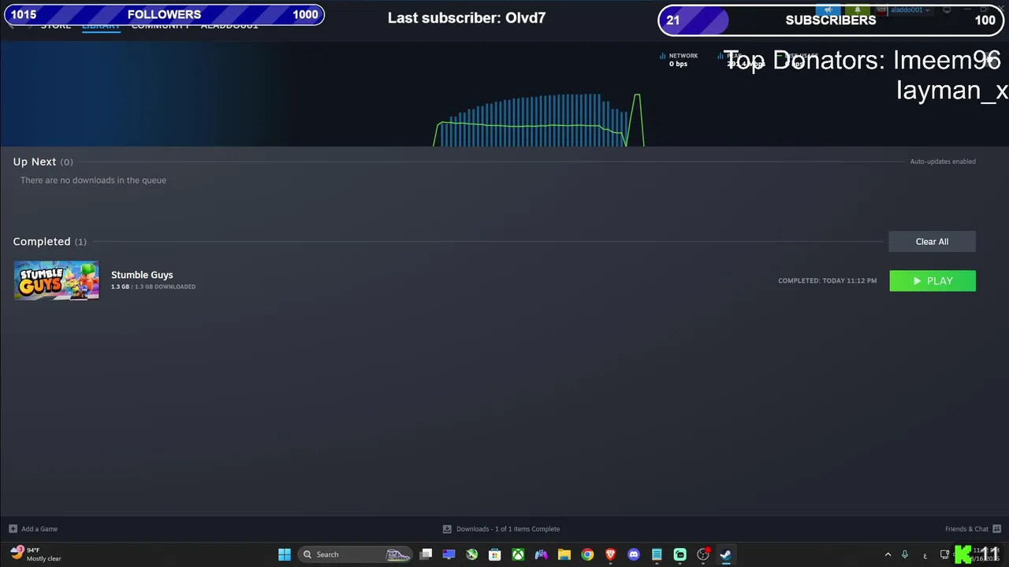The width and height of the screenshot is (1009, 567).
Task: Open the game controller taskbar icon
Action: pyautogui.click(x=541, y=554)
